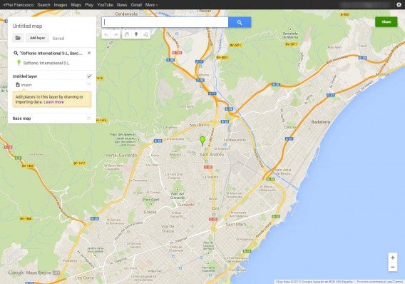
Task: Open the folder icon beside Add layer
Action: (x=18, y=38)
